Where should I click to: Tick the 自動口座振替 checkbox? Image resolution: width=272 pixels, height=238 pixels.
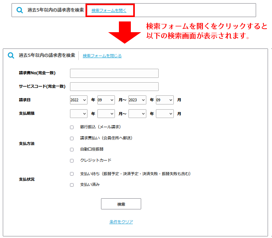(x=72, y=149)
